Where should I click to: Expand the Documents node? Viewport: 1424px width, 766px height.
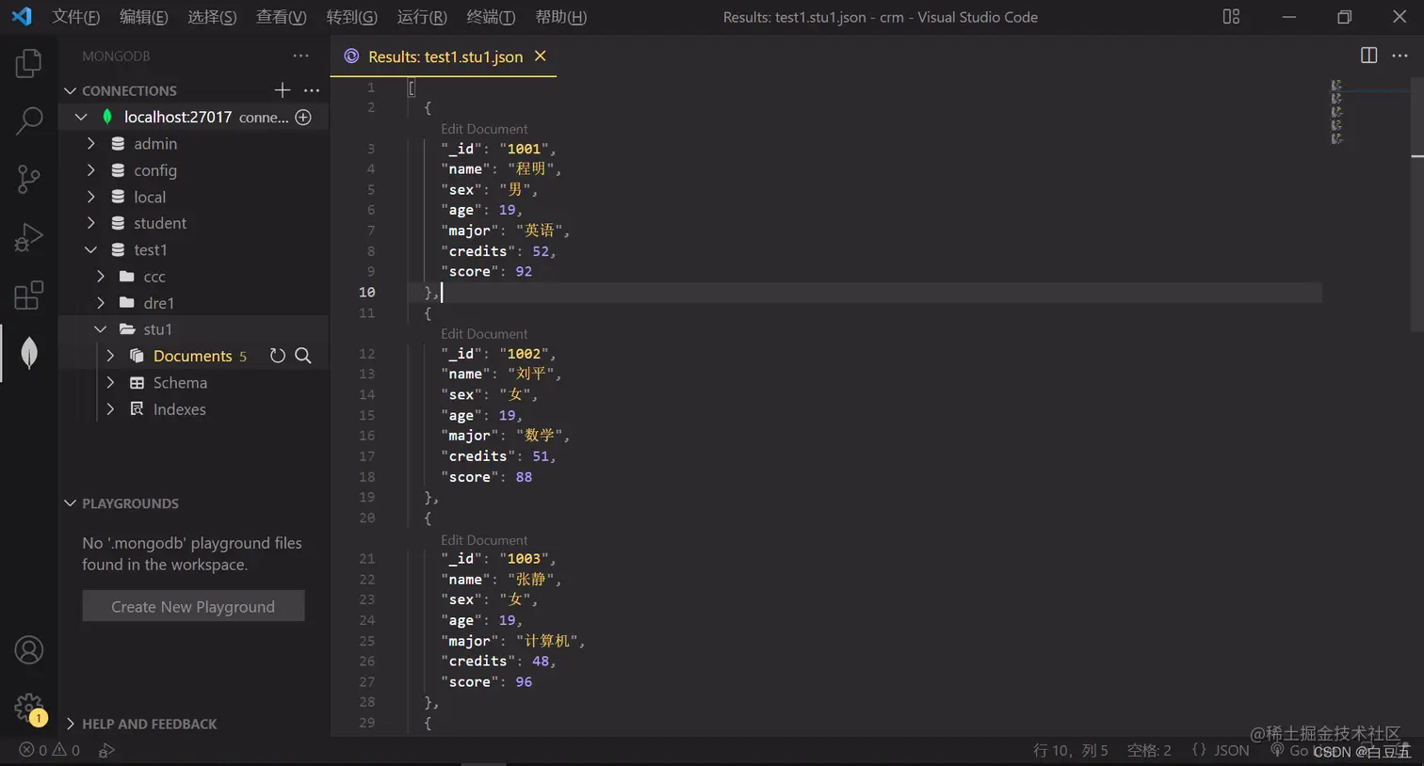110,356
